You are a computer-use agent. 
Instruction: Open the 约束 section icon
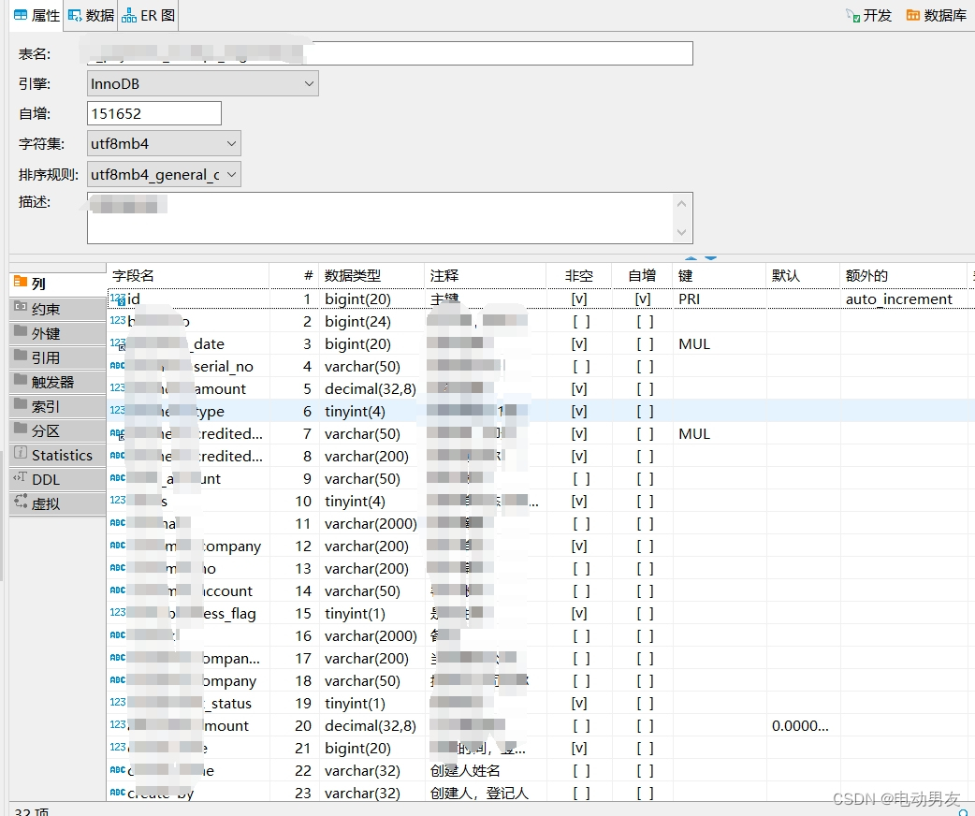[21, 306]
